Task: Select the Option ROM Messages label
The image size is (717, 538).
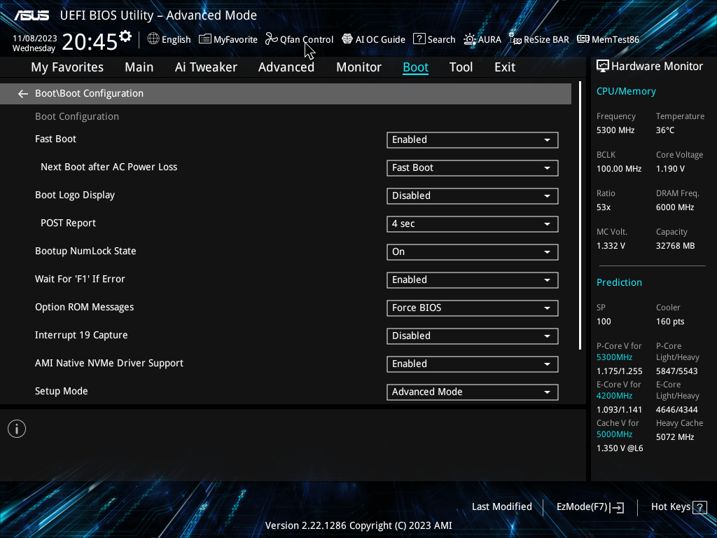Action: (84, 308)
